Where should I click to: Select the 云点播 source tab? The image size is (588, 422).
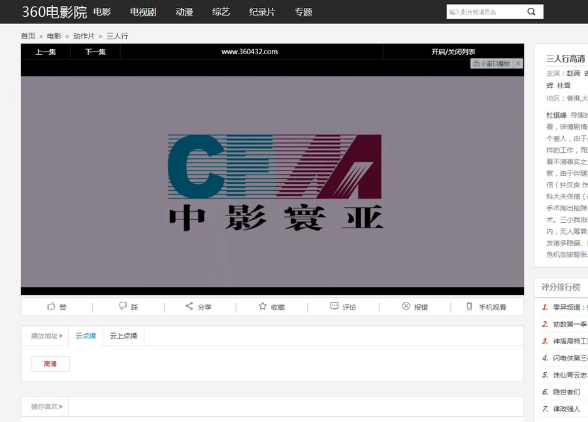[86, 336]
